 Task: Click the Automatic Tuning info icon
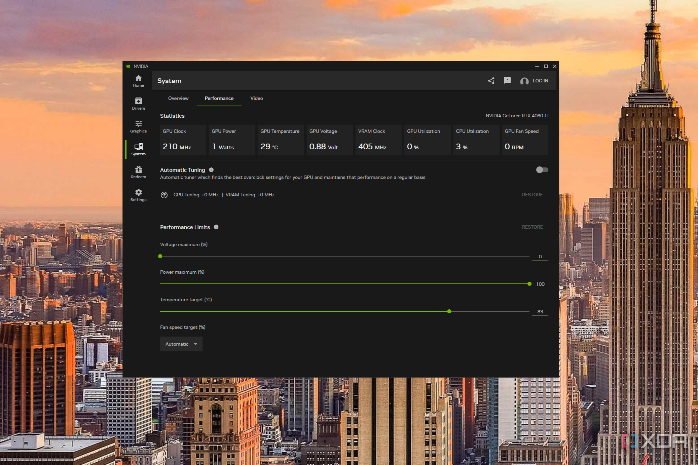coord(211,170)
